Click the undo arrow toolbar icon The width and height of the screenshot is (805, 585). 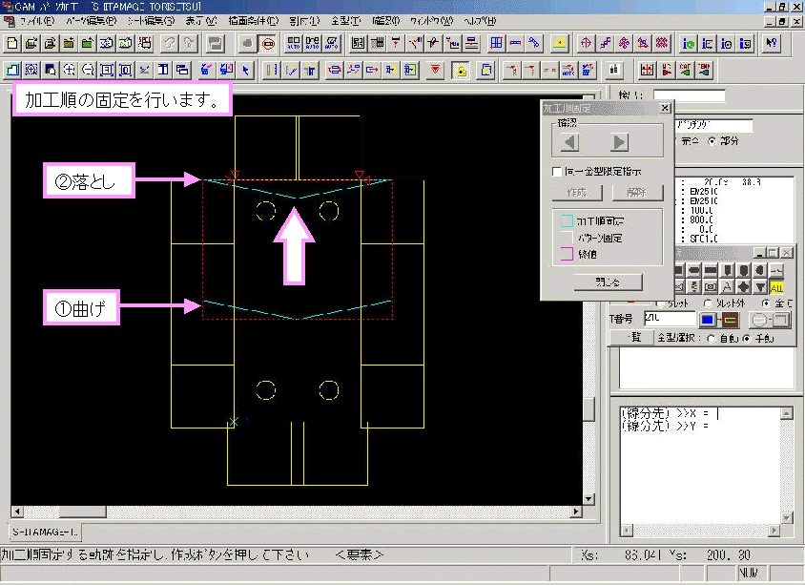170,44
